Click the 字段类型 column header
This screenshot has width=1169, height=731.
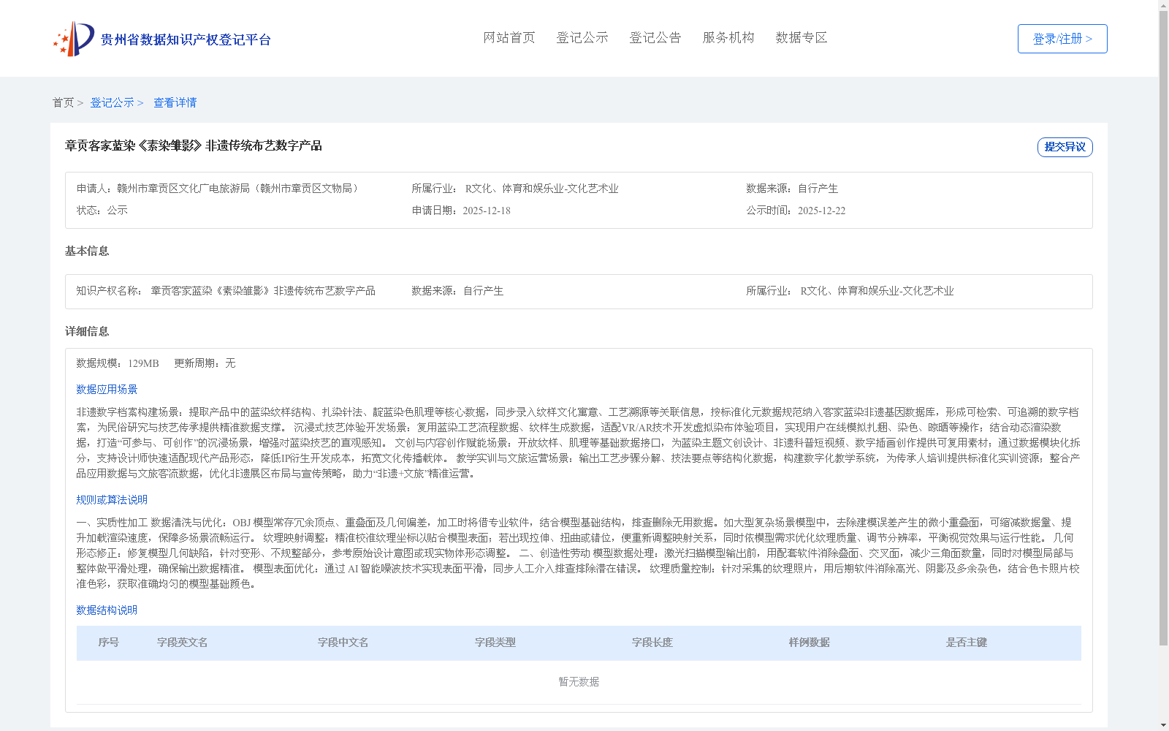(495, 643)
